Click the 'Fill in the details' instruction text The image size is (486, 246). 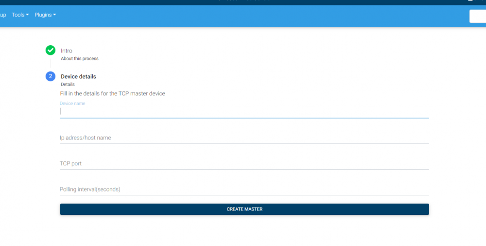tap(112, 93)
